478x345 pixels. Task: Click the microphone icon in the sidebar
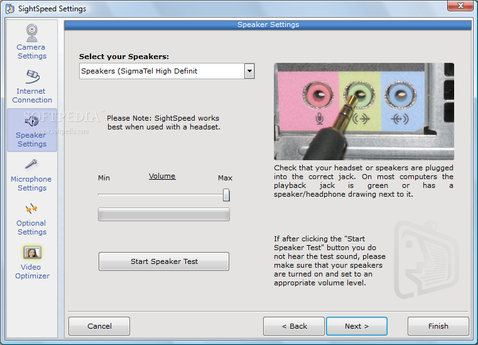pos(31,164)
